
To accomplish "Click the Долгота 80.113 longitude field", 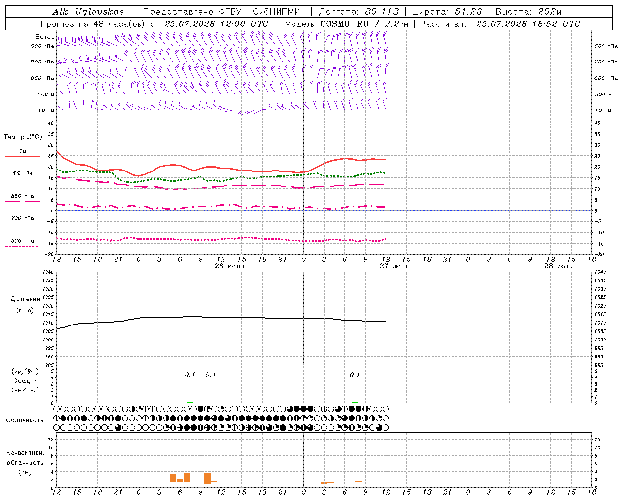I will [x=359, y=12].
